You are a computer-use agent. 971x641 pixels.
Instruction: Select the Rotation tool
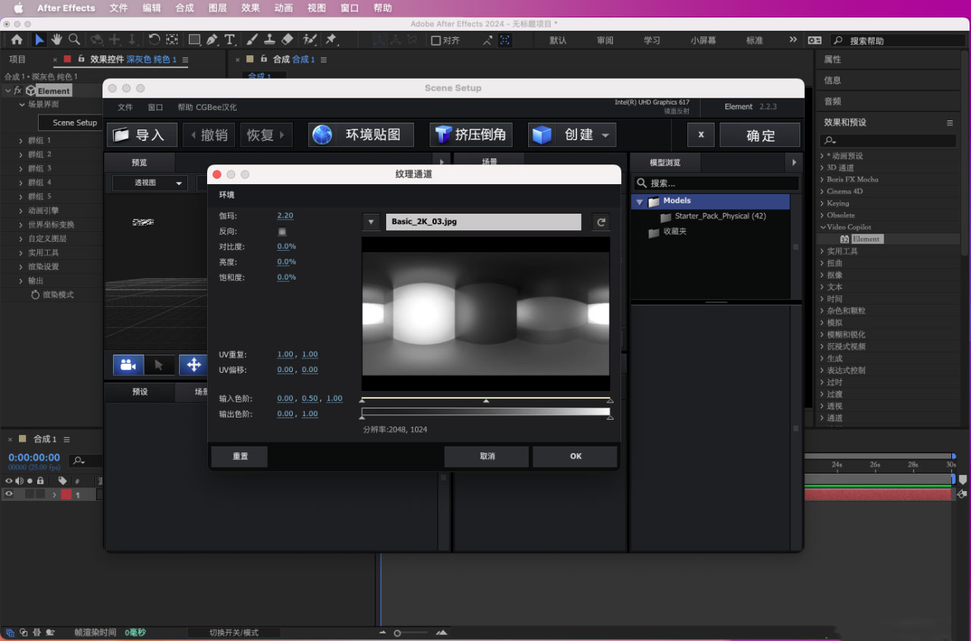click(x=154, y=39)
